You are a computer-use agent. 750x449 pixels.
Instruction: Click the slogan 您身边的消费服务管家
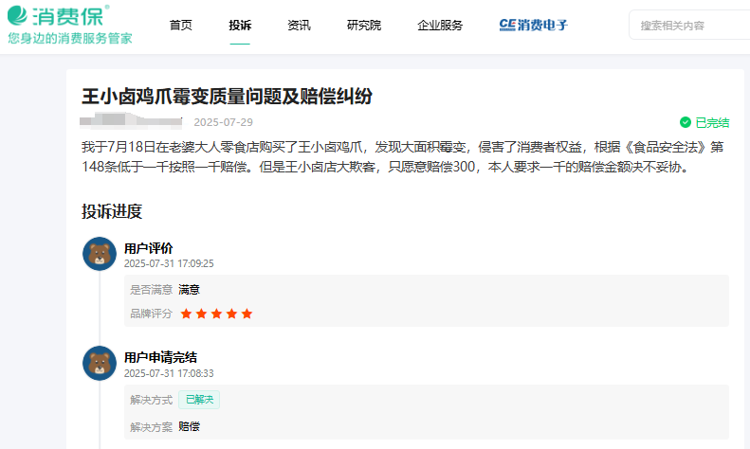pyautogui.click(x=70, y=38)
